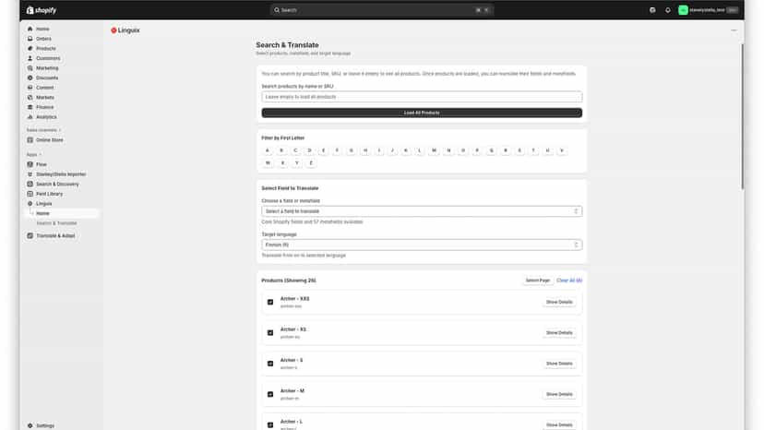Open the Home icon in the main sidebar
The image size is (764, 430).
pyautogui.click(x=30, y=29)
